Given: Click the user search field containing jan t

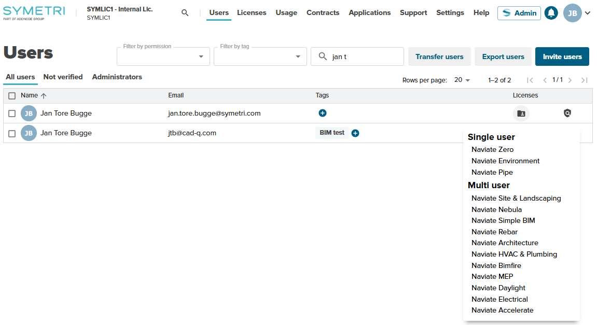Looking at the screenshot, I should click(x=357, y=56).
